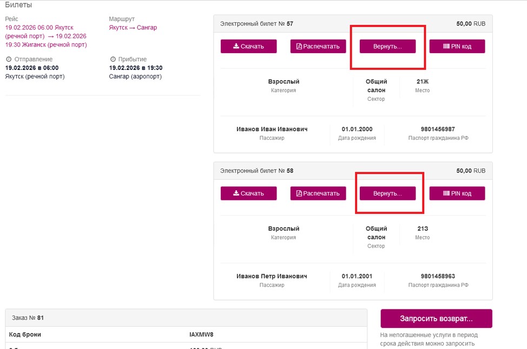The height and width of the screenshot is (349, 527).
Task: Click download icon on ticket 58
Action: coord(236,193)
